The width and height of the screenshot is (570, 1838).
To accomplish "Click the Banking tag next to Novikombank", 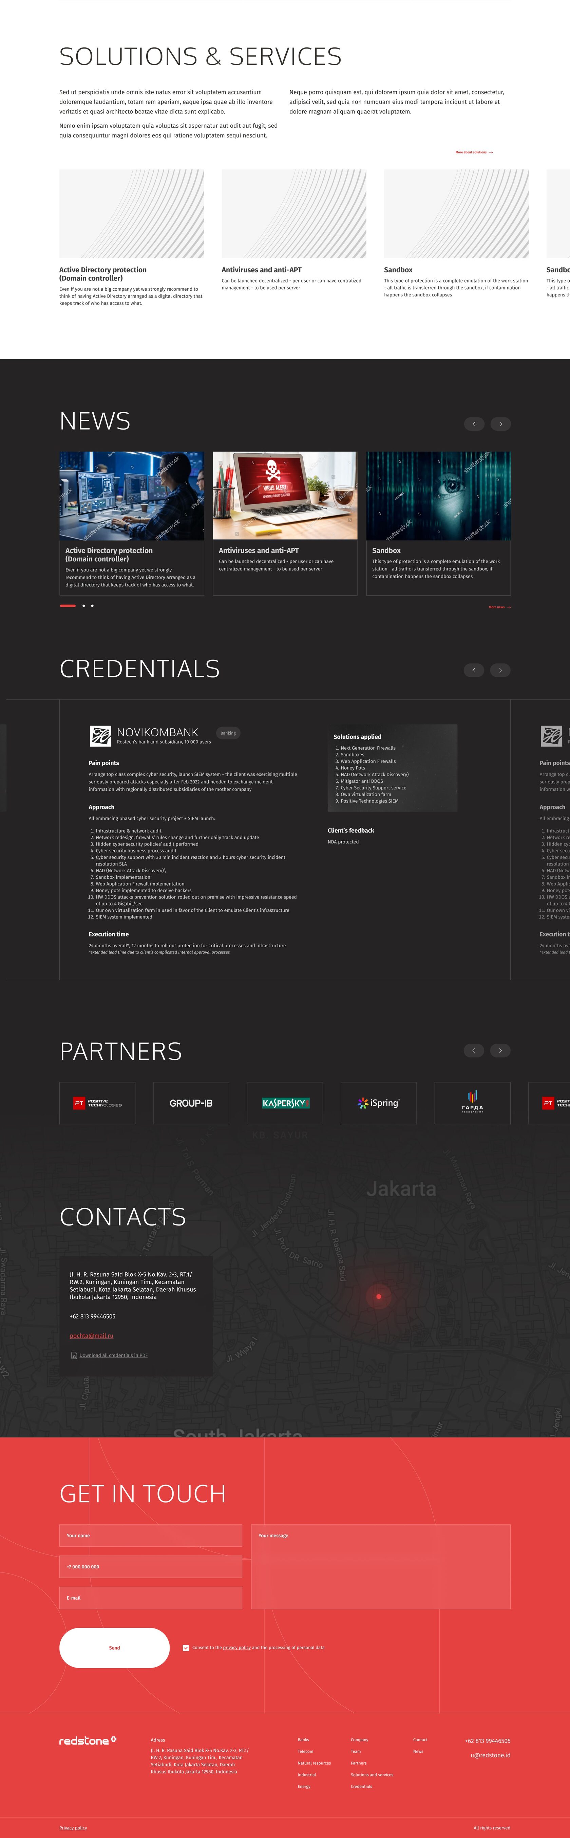I will click(228, 733).
